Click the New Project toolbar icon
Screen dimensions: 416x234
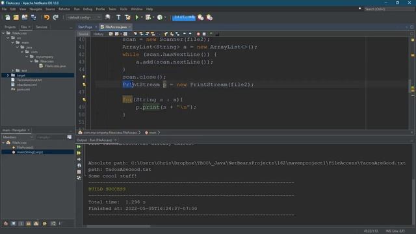(x=16, y=18)
